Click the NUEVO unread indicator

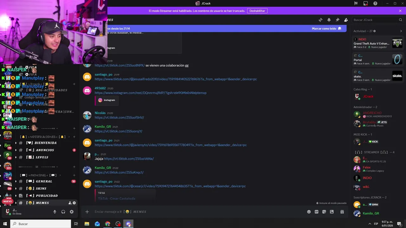(7, 201)
